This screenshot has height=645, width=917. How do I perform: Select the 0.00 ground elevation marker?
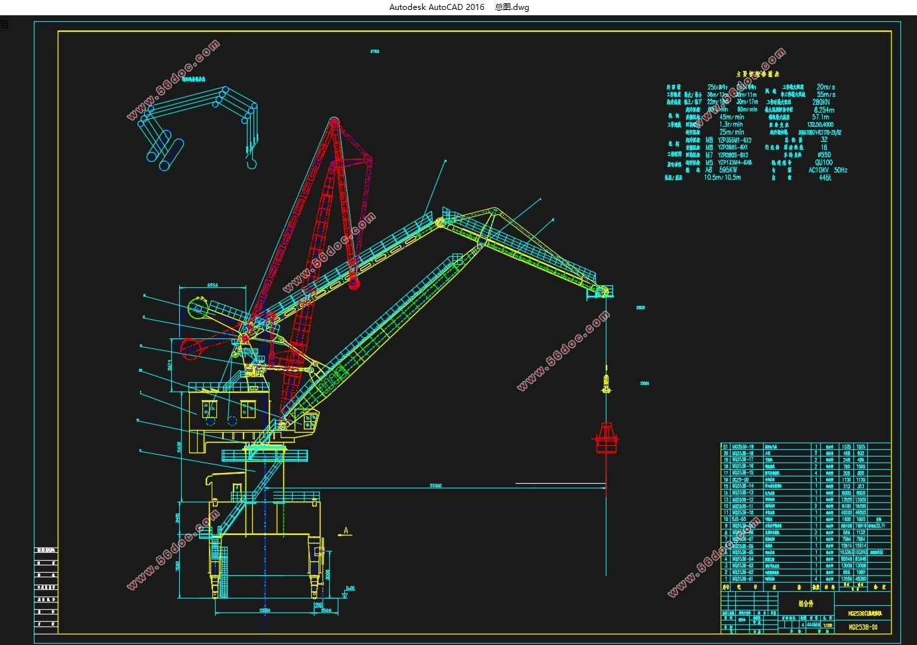(x=349, y=589)
